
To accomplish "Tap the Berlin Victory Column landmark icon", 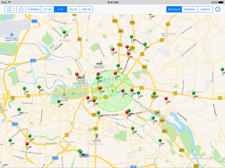I will [64, 92].
